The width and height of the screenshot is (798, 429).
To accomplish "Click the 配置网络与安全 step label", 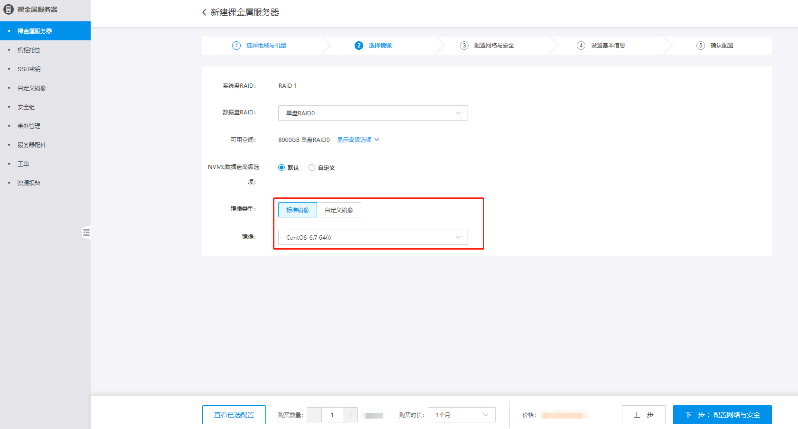I will tap(494, 46).
